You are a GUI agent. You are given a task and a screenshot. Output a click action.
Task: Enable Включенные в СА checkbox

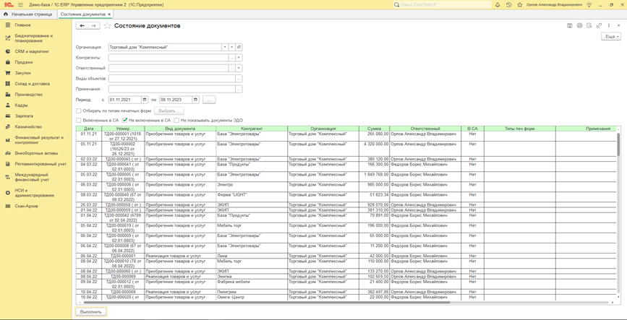tap(79, 120)
